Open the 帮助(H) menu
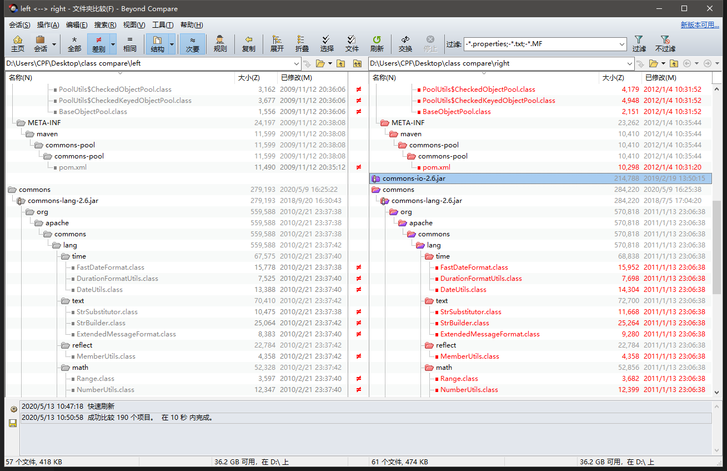Viewport: 727px width, 471px height. 192,25
